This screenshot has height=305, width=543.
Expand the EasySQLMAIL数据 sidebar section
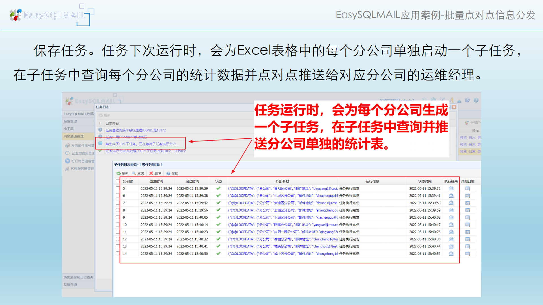[78, 114]
